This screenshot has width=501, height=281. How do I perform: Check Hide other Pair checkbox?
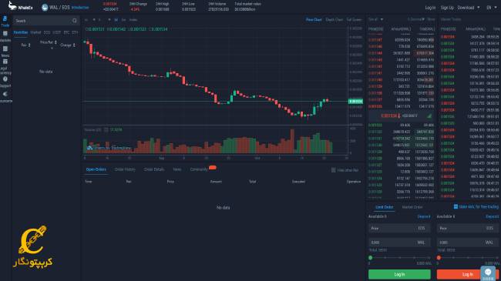[333, 170]
